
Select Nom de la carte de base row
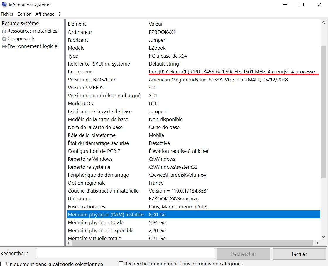(x=194, y=128)
